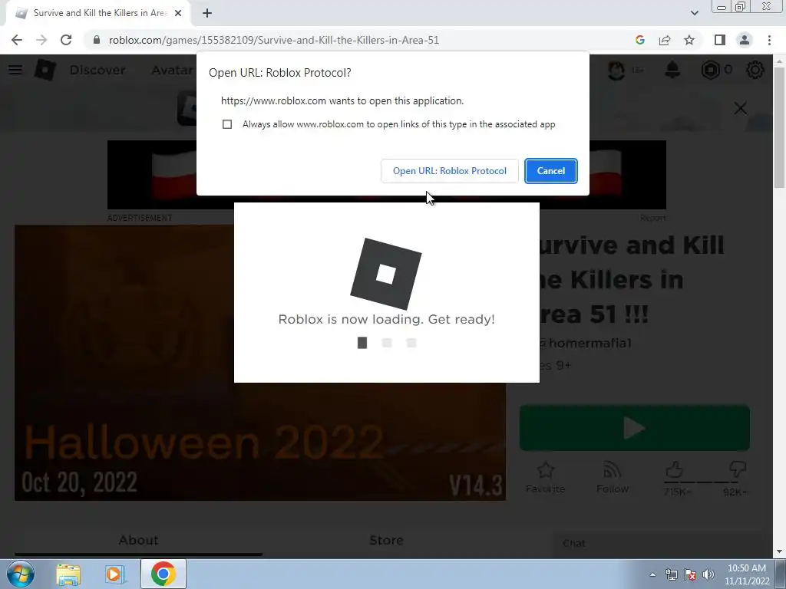786x589 pixels.
Task: Click the padlock site info icon
Action: (x=97, y=40)
